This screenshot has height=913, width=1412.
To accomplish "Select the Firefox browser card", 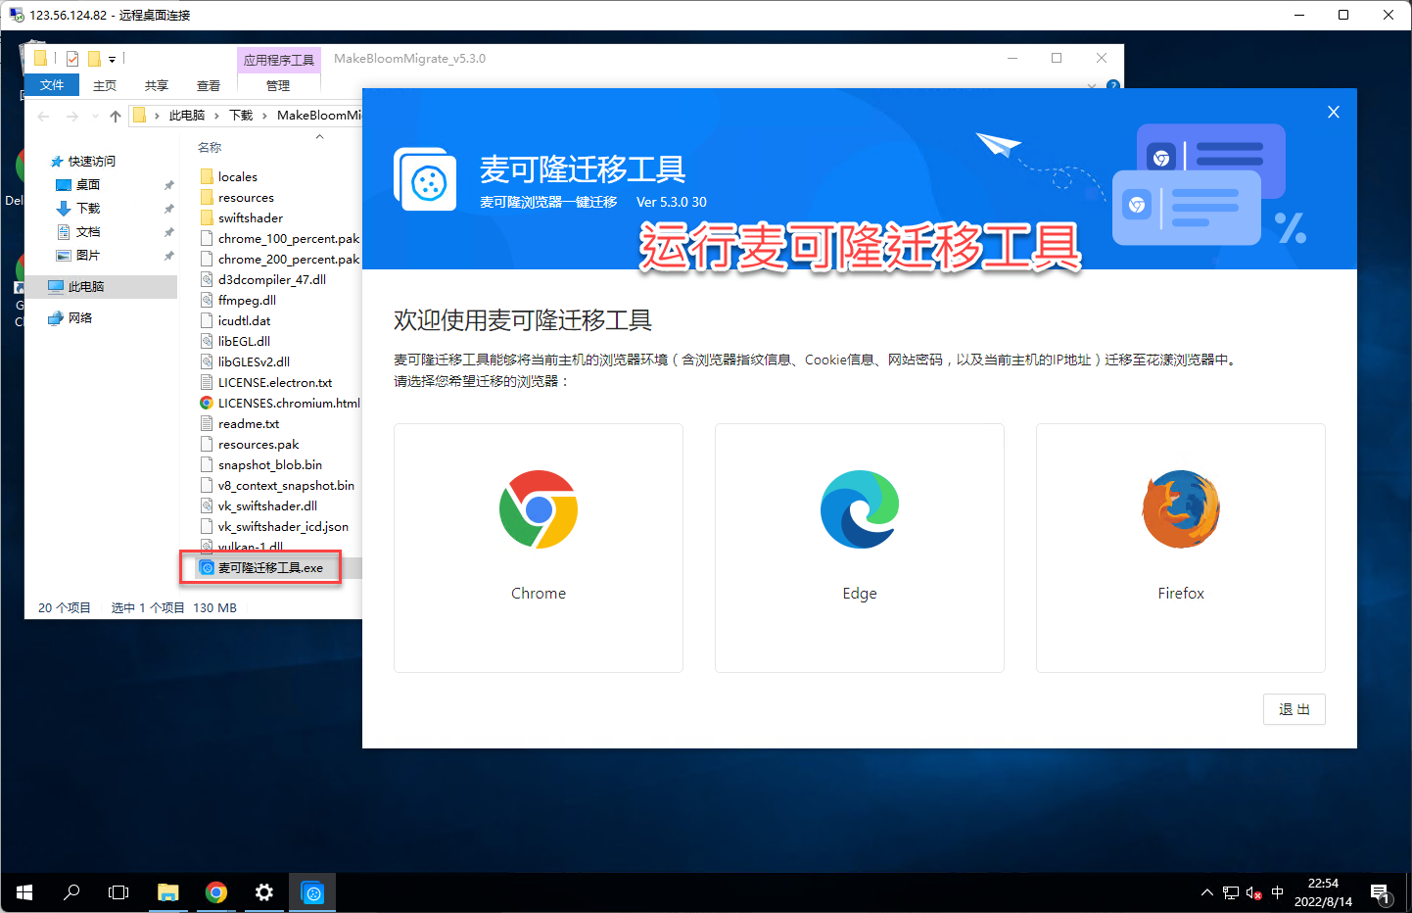I will (1181, 548).
